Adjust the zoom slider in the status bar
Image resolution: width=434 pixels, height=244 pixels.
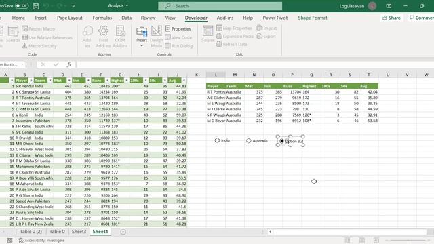[408, 240]
